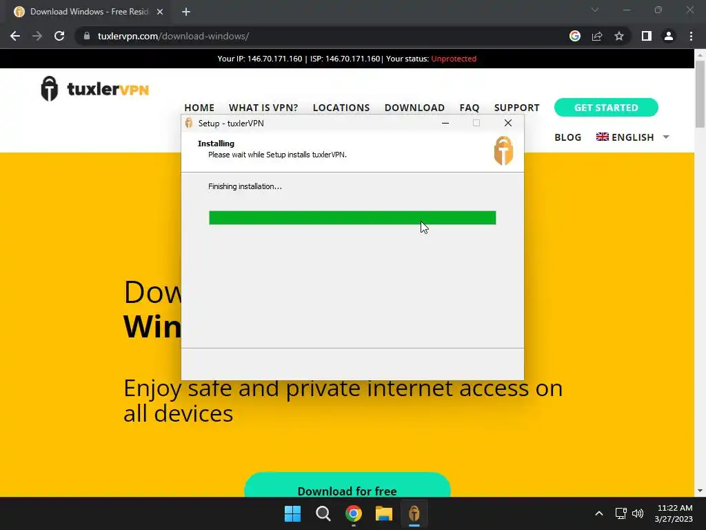Click the address bar URL

click(x=173, y=36)
